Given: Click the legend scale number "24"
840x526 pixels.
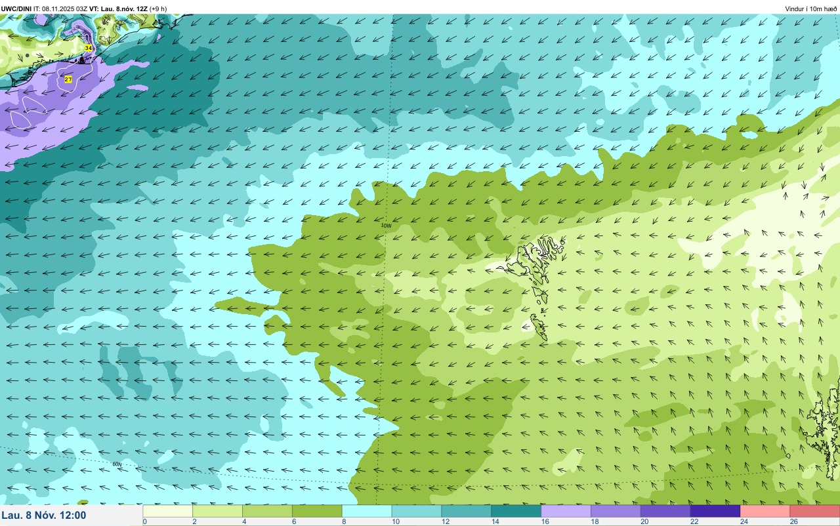Looking at the screenshot, I should point(743,522).
